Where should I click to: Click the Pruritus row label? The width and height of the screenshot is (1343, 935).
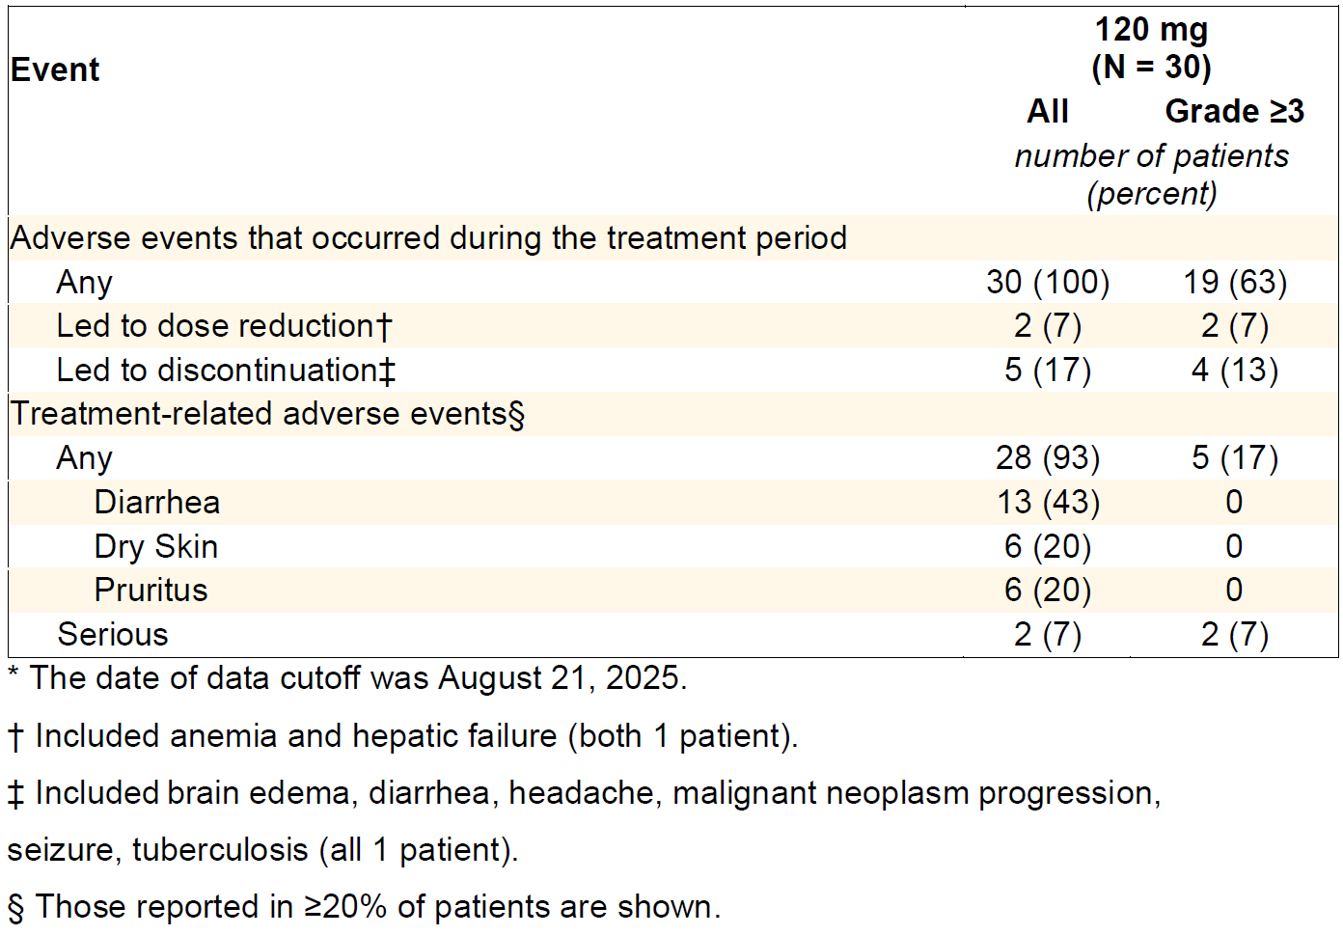[x=151, y=590]
